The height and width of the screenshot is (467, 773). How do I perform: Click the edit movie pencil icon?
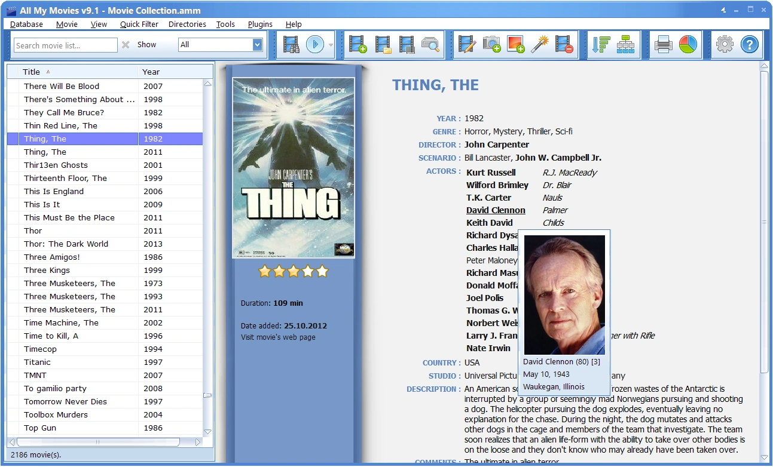[467, 45]
